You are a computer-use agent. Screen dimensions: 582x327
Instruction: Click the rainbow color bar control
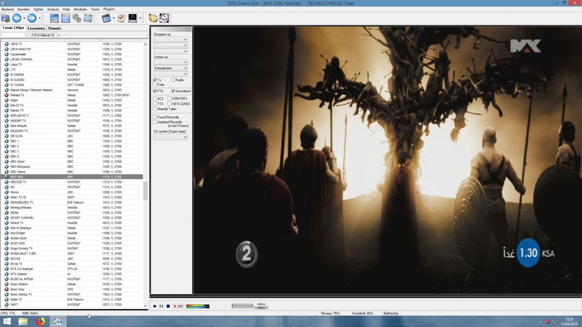[x=198, y=306]
